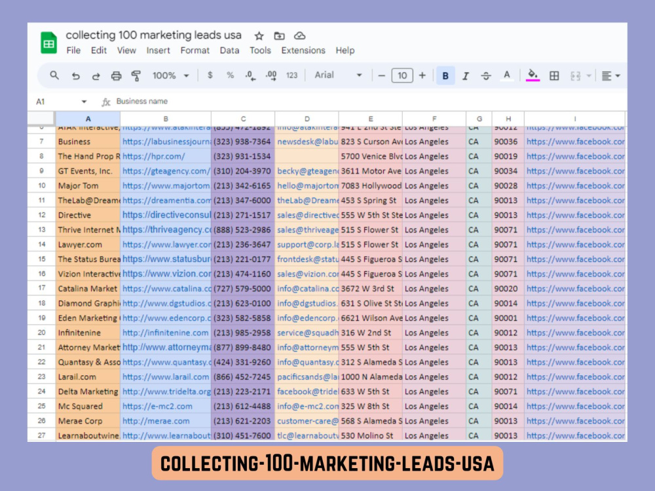Open the View menu
Image resolution: width=655 pixels, height=491 pixels.
[x=126, y=50]
